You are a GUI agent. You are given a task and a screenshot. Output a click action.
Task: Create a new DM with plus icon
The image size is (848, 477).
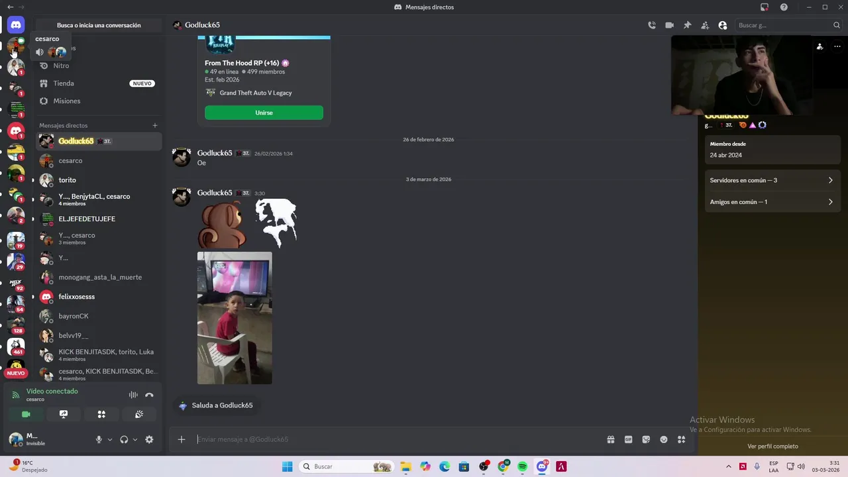(155, 125)
